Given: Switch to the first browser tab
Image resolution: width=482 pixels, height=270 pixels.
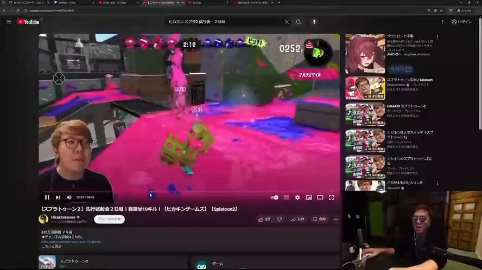Looking at the screenshot, I should 28,3.
